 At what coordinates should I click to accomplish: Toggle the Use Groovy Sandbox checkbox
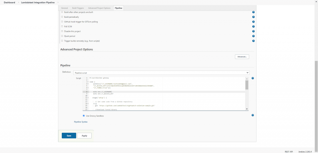tap(84, 116)
